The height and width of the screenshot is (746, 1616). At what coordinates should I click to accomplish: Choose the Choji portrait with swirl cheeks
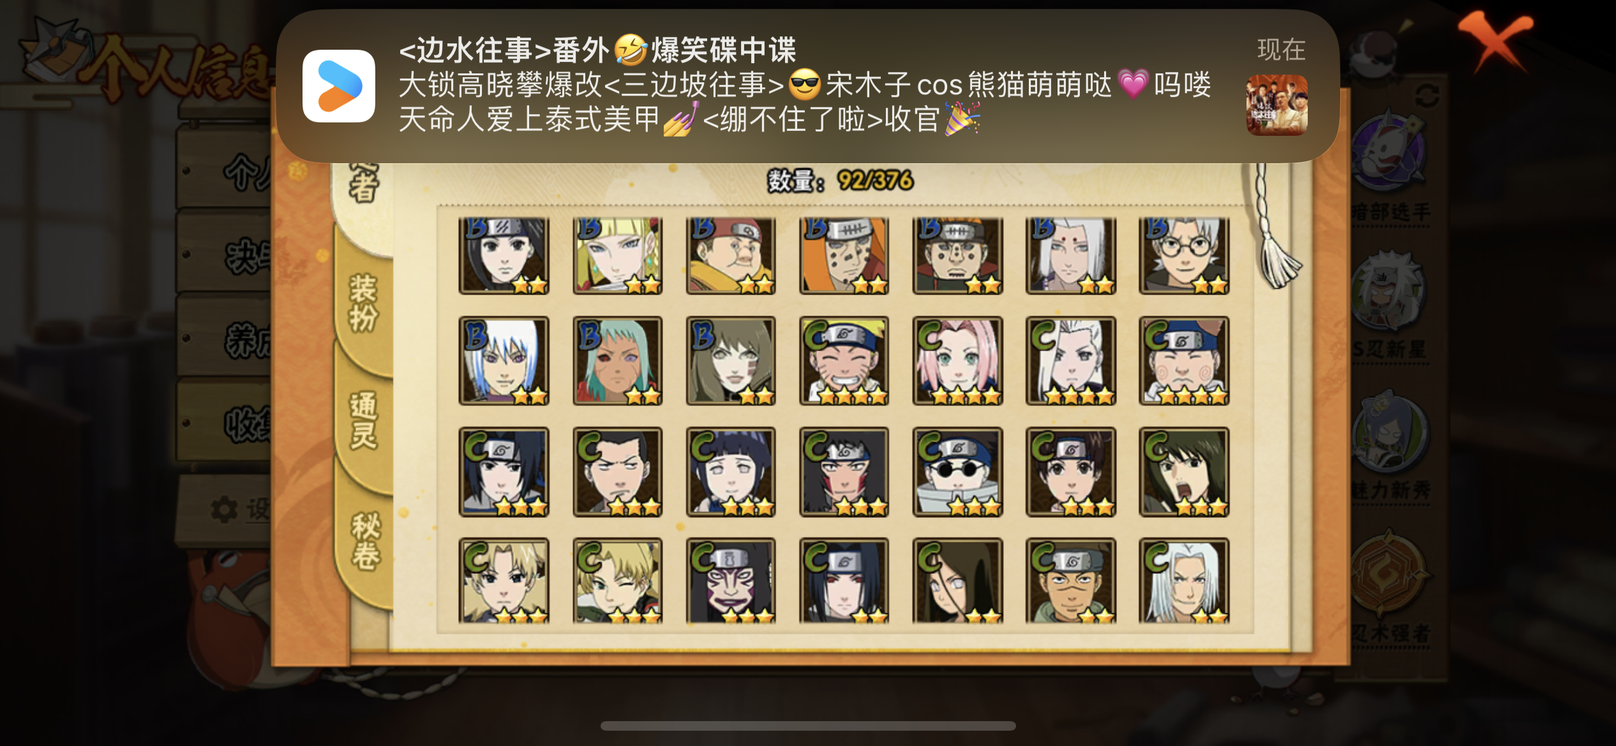(x=1184, y=361)
